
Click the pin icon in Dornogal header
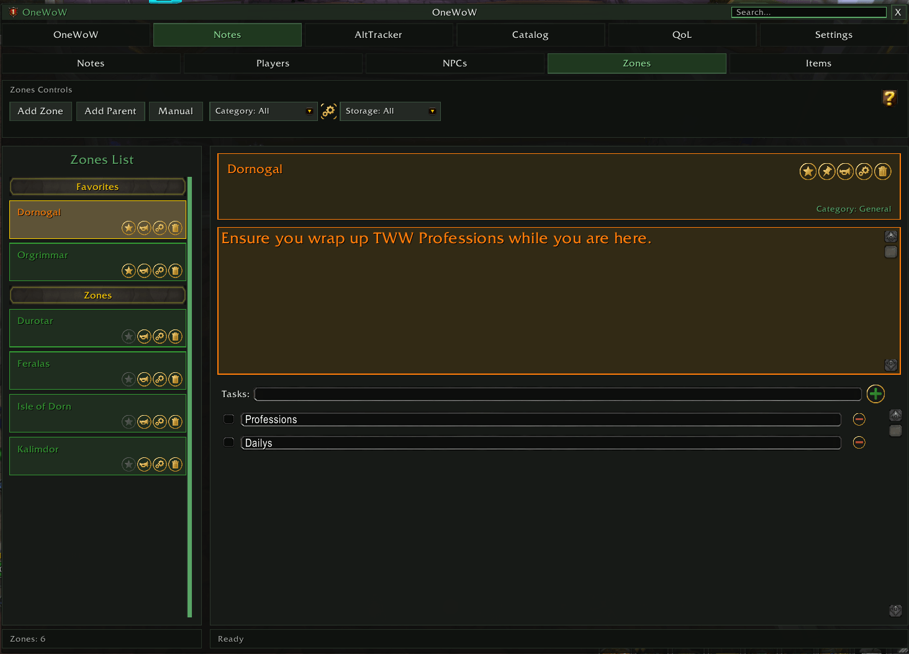826,171
